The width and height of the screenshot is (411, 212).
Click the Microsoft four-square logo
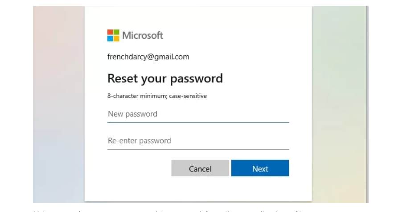(113, 36)
